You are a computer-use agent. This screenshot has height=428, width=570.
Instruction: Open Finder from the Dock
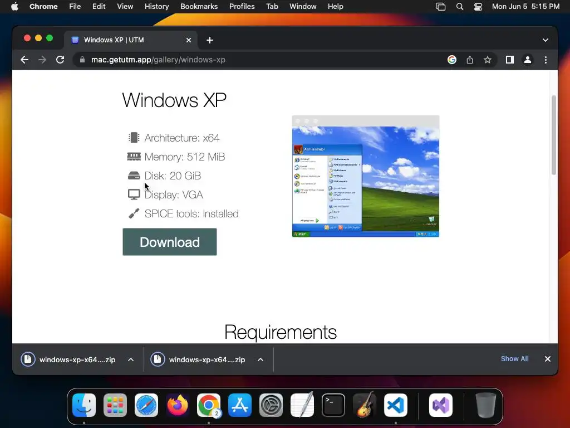click(x=84, y=405)
